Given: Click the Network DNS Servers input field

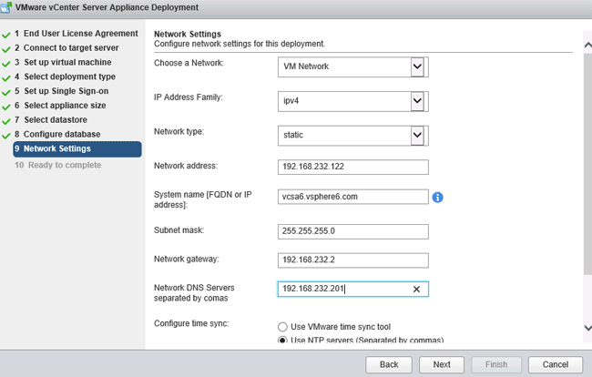Looking at the screenshot, I should (x=353, y=289).
